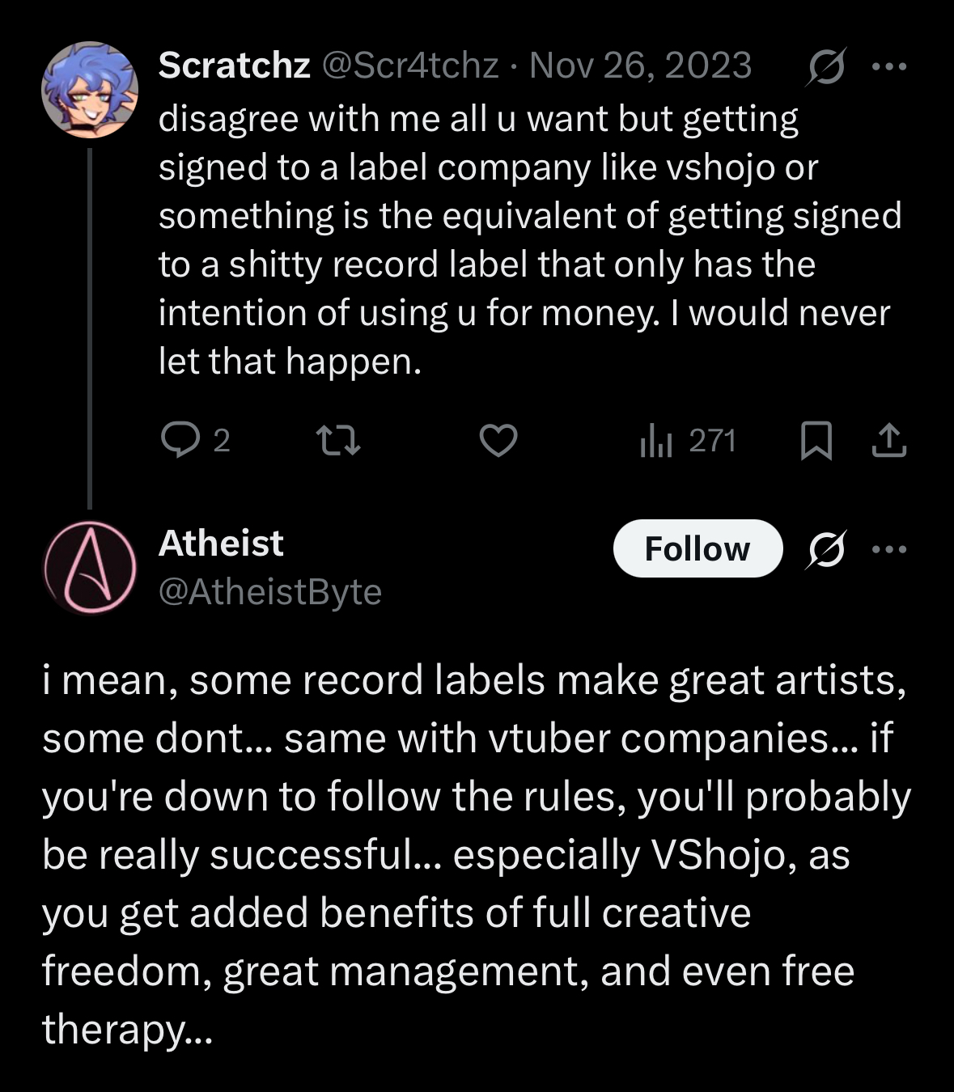Click the Grok icon on Scratchz's tweet
The height and width of the screenshot is (1092, 954).
(826, 66)
